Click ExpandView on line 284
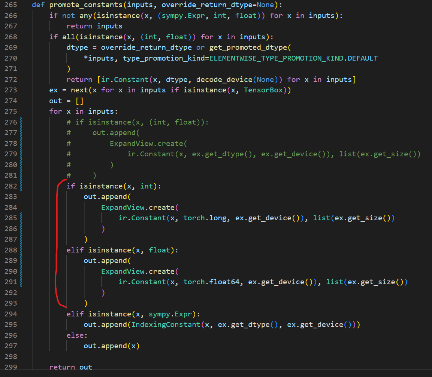Screen dimensions: 432x377 click(x=123, y=208)
